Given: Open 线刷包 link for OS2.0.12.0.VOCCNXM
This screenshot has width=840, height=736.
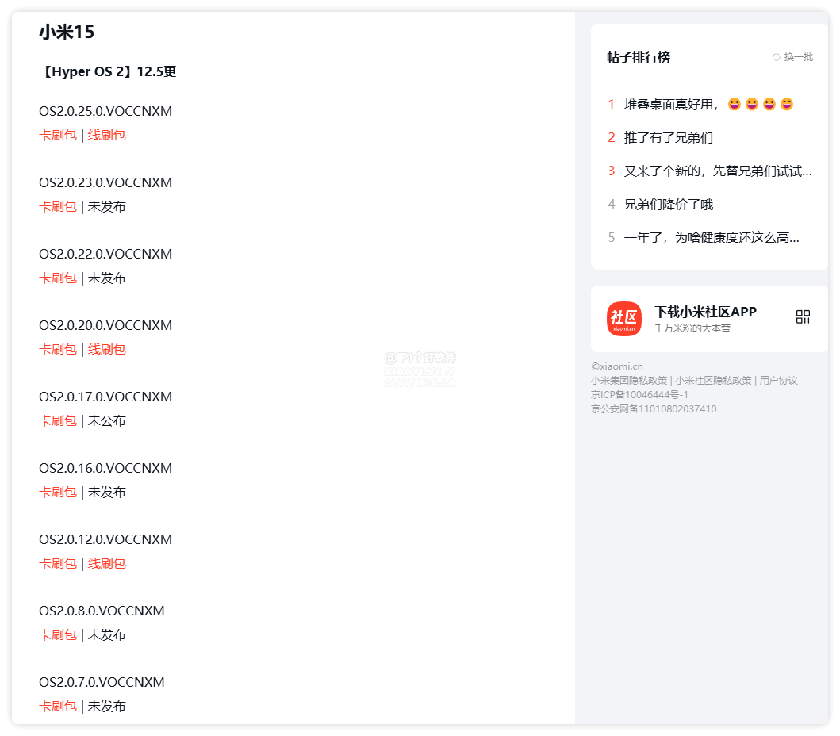Looking at the screenshot, I should pyautogui.click(x=106, y=563).
